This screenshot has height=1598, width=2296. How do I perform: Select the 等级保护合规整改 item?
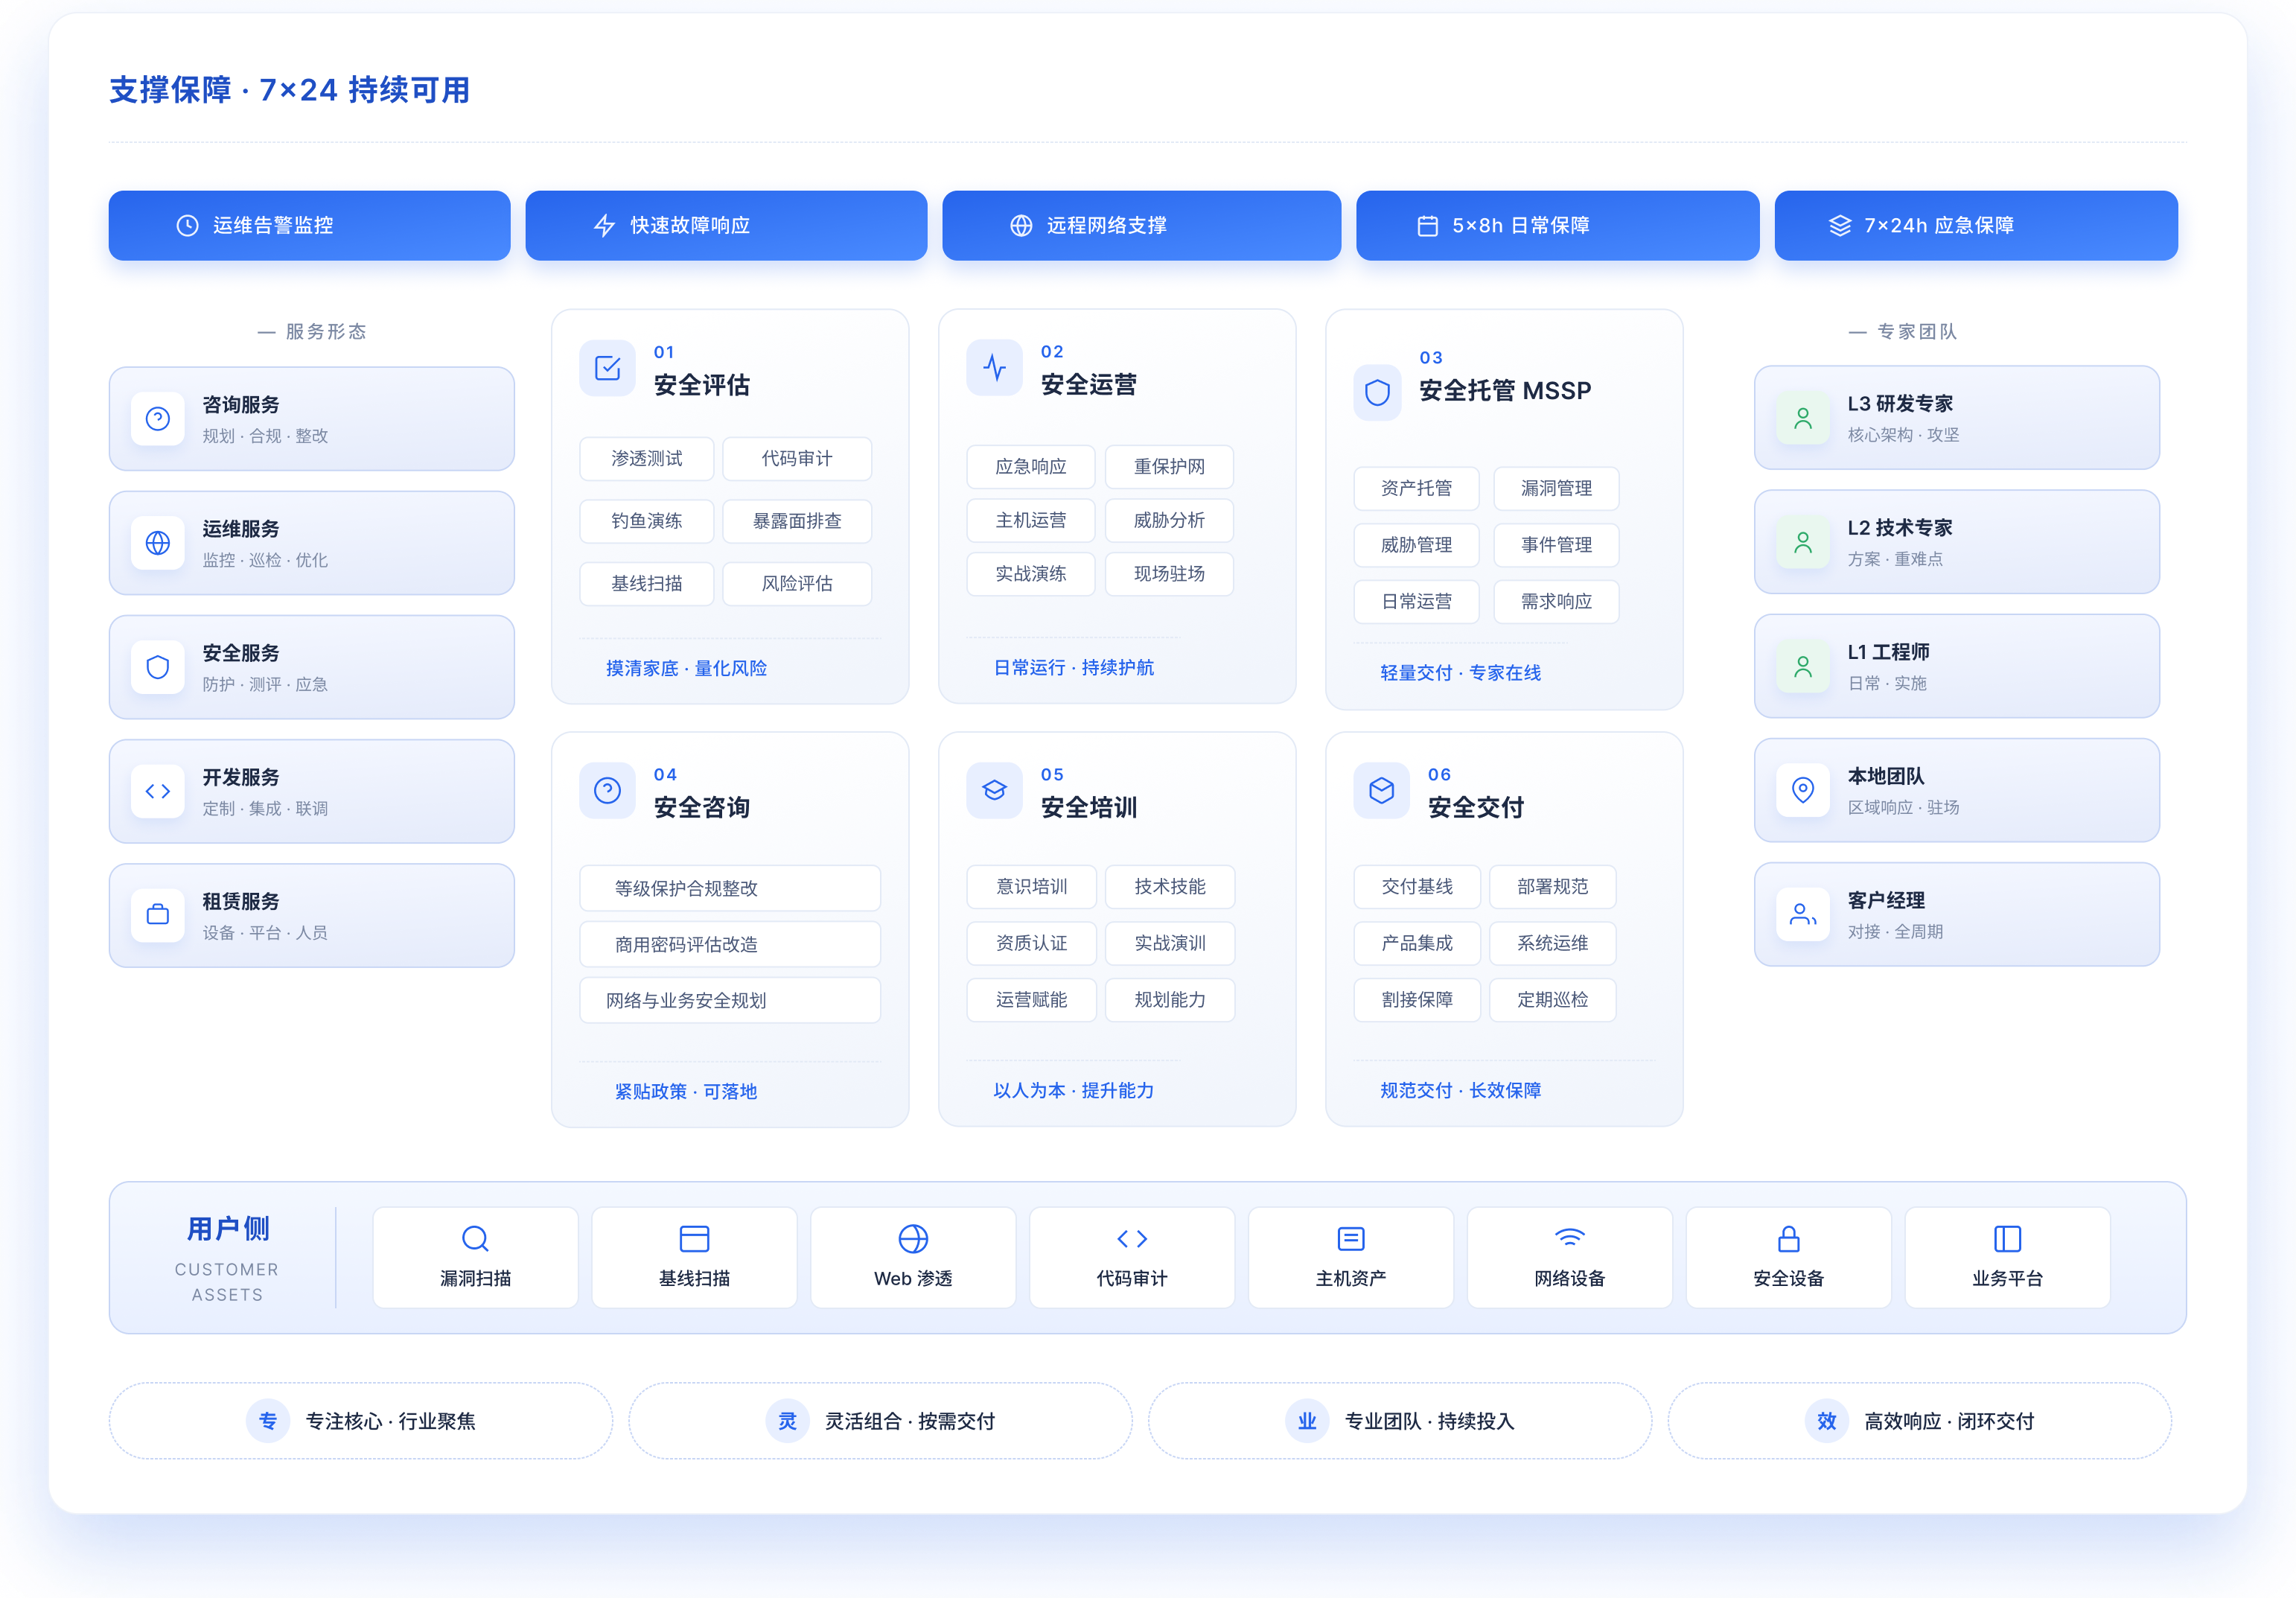click(730, 888)
